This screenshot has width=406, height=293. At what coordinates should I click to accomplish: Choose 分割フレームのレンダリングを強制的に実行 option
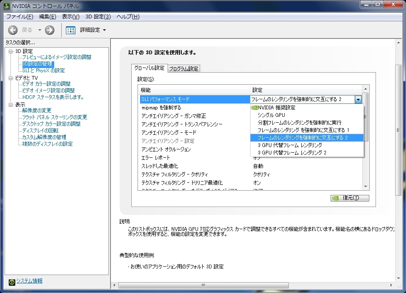point(307,123)
